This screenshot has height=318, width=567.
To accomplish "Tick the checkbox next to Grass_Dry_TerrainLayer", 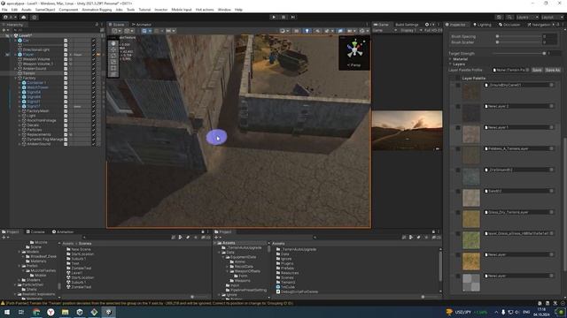I will coord(458,213).
